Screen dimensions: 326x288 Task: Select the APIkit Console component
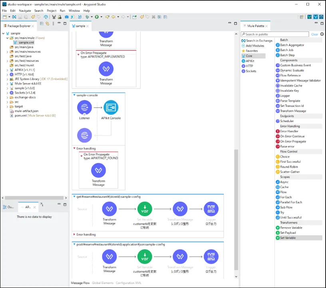111,108
